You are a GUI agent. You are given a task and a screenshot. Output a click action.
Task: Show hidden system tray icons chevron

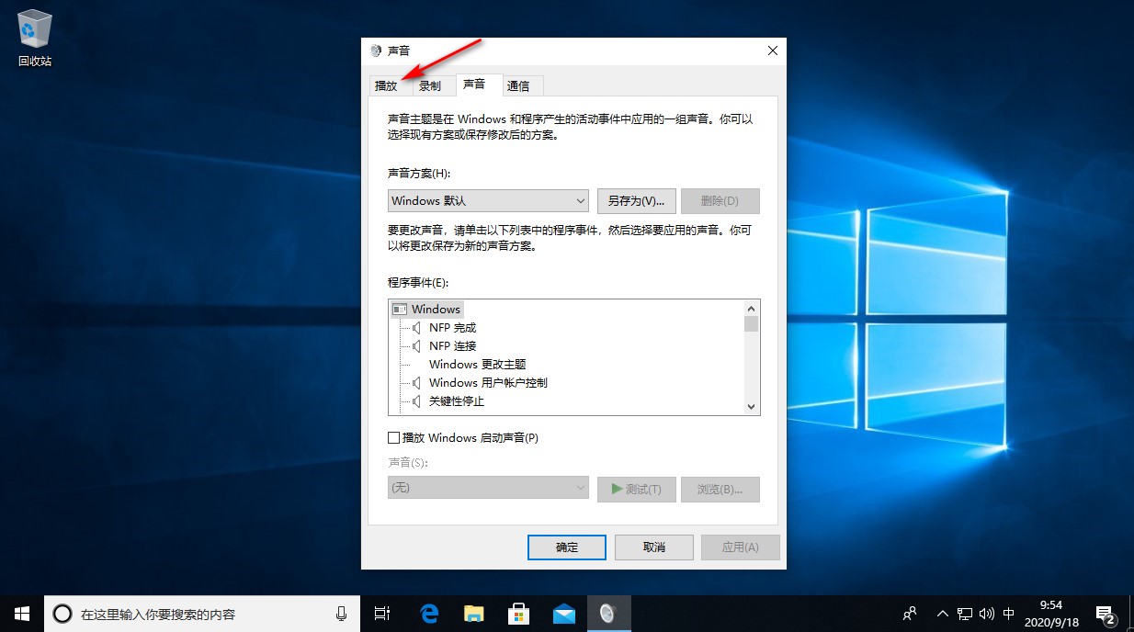click(x=943, y=614)
